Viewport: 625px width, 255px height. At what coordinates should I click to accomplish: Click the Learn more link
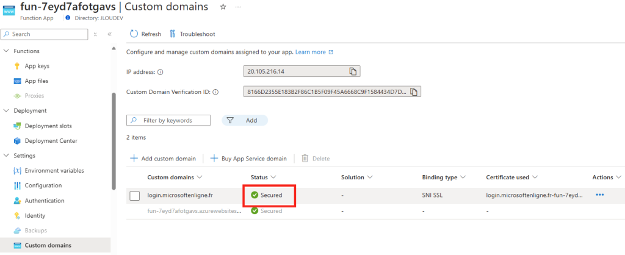311,52
